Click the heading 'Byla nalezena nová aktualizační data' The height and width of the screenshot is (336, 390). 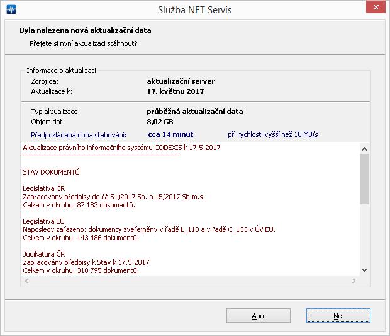click(86, 30)
